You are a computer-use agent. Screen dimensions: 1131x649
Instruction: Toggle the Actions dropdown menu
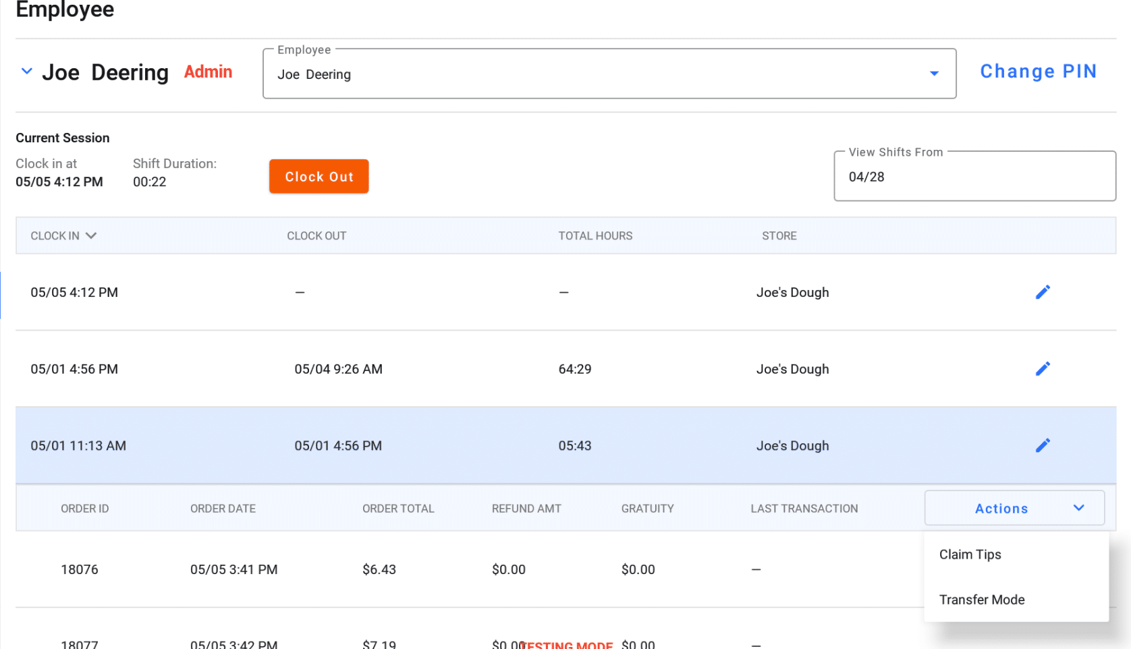1014,508
